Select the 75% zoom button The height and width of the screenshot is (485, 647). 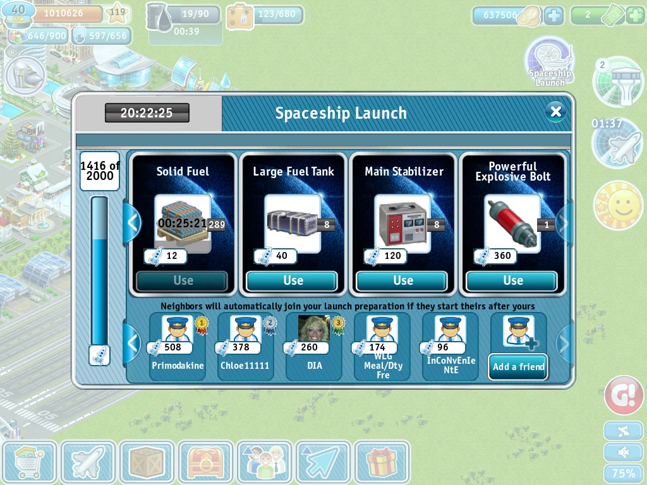tap(624, 474)
